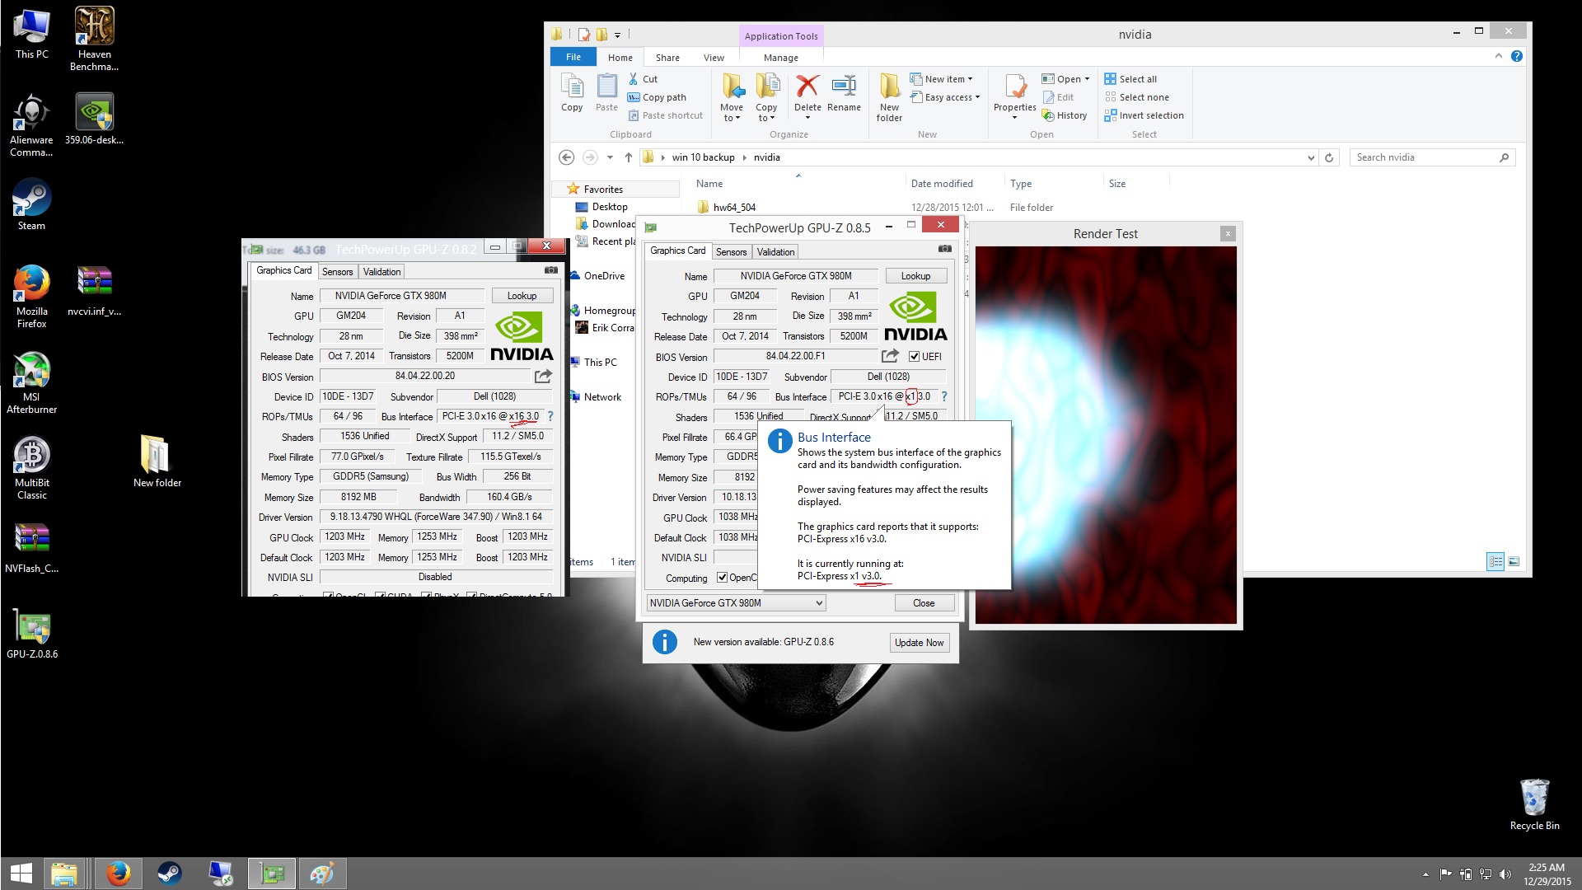Launch MSI Afterburner desktop icon

pos(31,382)
